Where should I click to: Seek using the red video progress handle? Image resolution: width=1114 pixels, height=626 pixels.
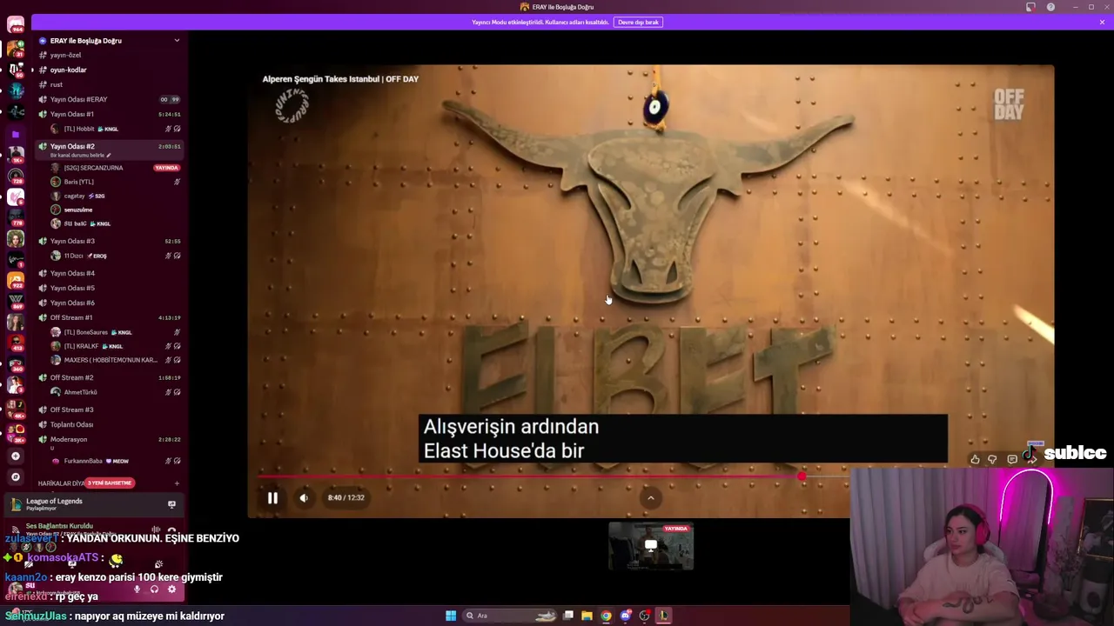click(802, 476)
